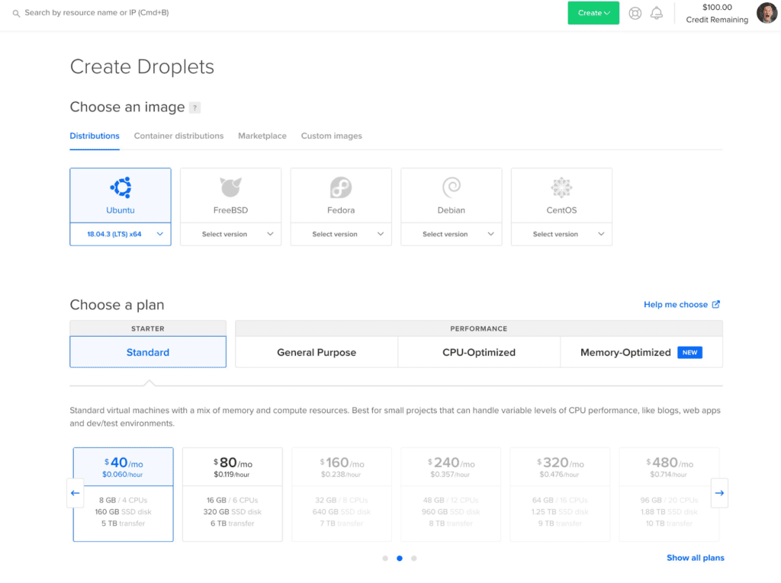Image resolution: width=781 pixels, height=583 pixels.
Task: Select the $240/mo plan card
Action: tap(451, 495)
